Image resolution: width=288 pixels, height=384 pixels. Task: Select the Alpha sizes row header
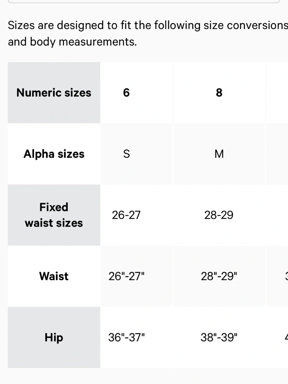pos(54,154)
